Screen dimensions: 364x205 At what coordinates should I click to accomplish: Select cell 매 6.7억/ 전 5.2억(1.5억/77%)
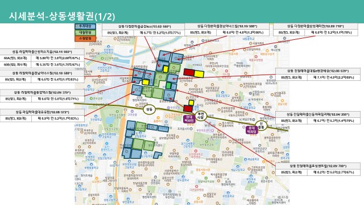(x=160, y=33)
